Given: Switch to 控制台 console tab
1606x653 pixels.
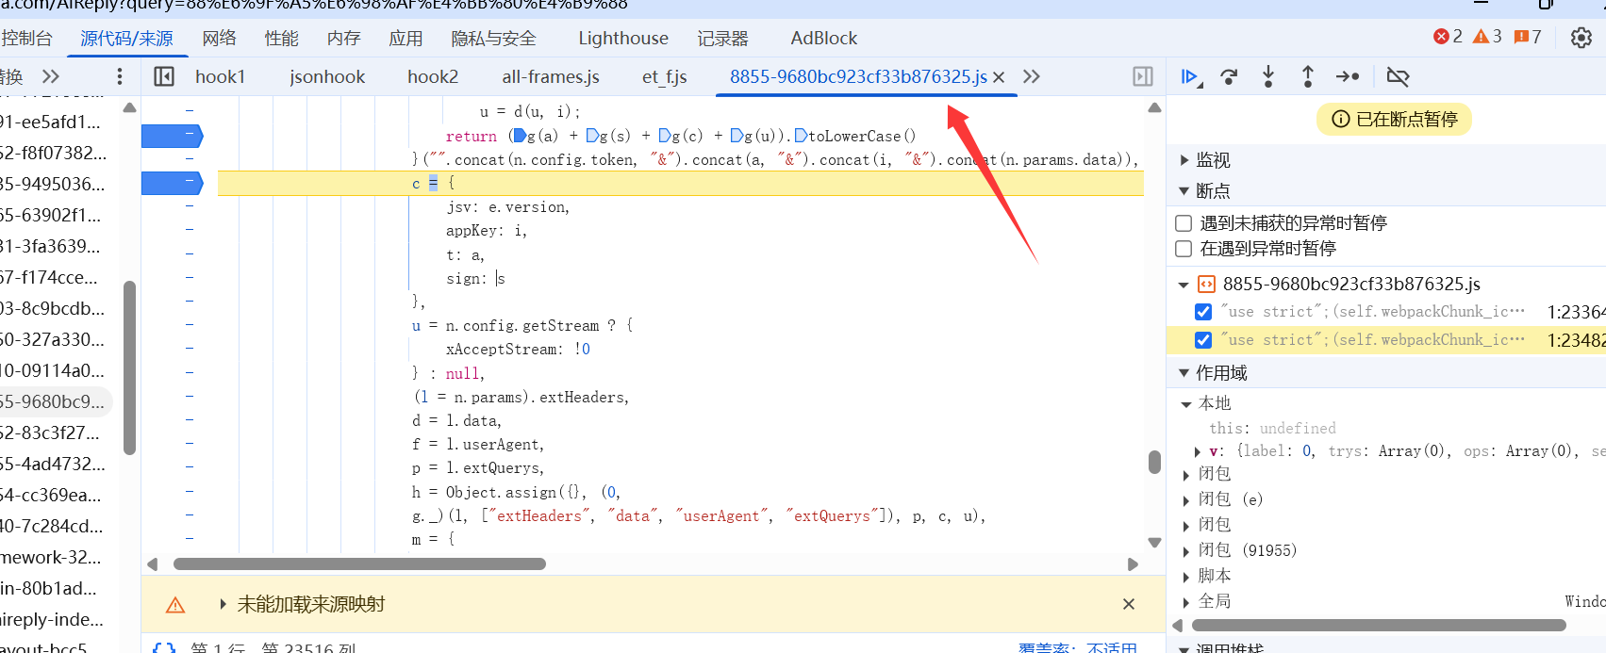Looking at the screenshot, I should tap(26, 38).
